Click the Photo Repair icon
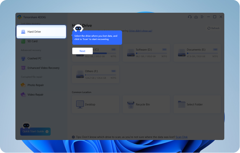 (x=23, y=85)
